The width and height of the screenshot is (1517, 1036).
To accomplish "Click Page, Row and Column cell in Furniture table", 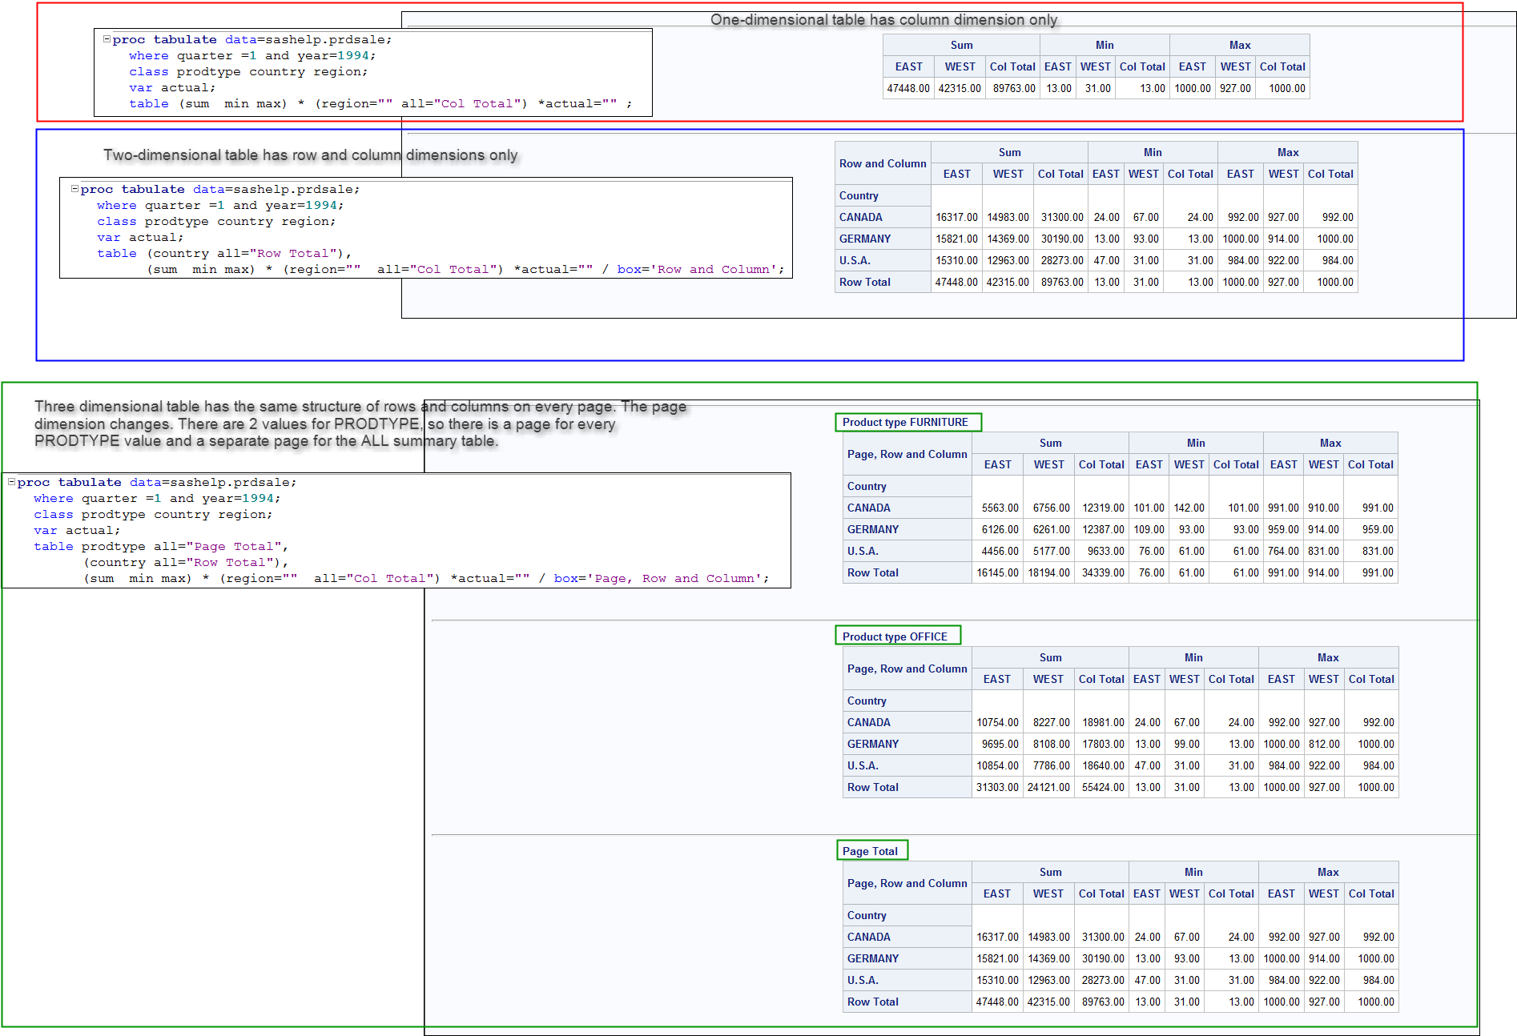I will pyautogui.click(x=907, y=454).
